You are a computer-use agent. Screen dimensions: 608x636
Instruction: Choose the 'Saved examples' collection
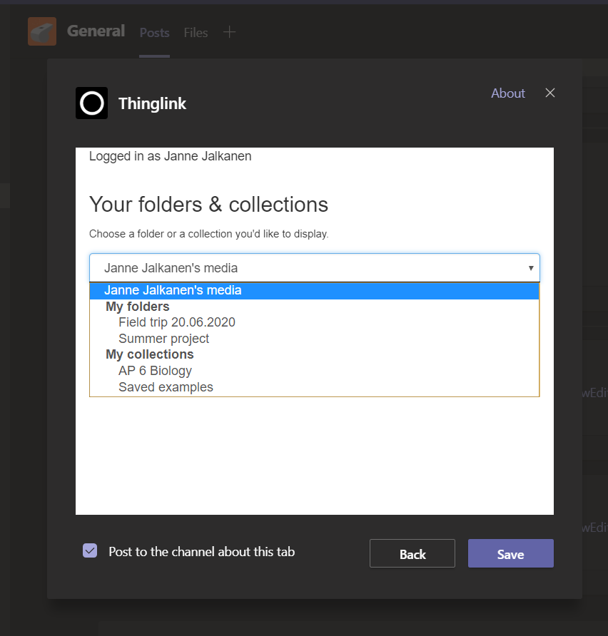[166, 386]
